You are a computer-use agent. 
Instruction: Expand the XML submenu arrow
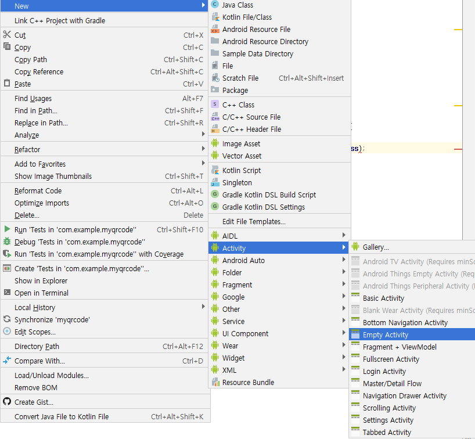[x=344, y=369]
